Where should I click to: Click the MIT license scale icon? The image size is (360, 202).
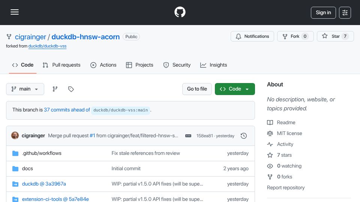click(270, 133)
